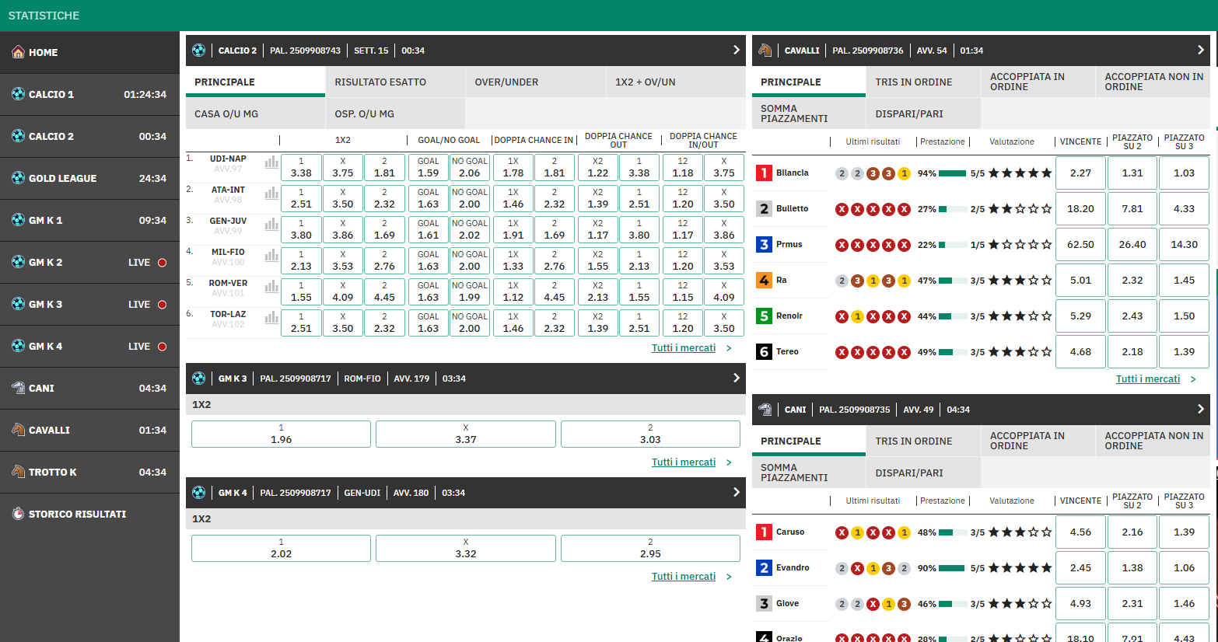Toggle the 1.96 home win odds for ROM-FIO
This screenshot has height=642, width=1218.
(281, 434)
